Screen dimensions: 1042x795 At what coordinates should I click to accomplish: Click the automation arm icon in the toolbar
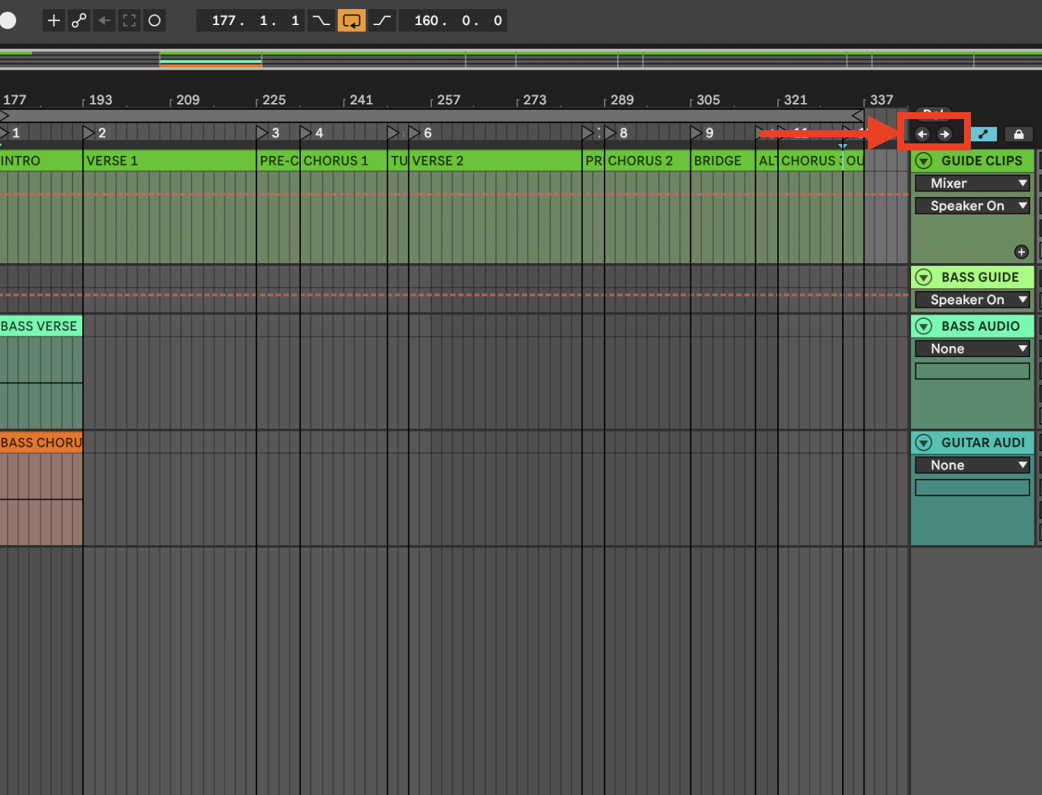pyautogui.click(x=79, y=21)
